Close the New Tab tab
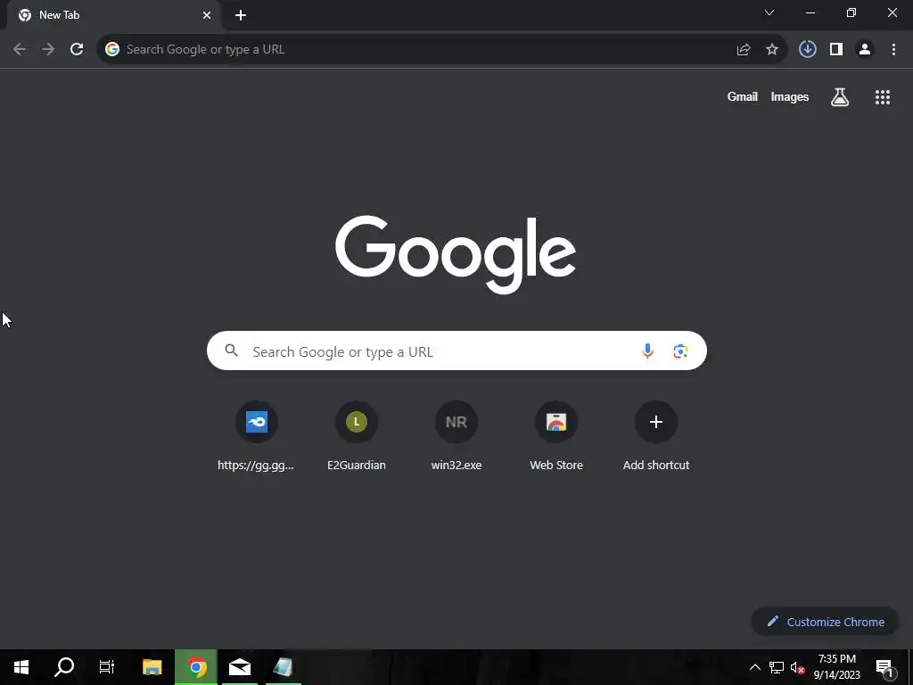The height and width of the screenshot is (685, 913). pos(207,15)
